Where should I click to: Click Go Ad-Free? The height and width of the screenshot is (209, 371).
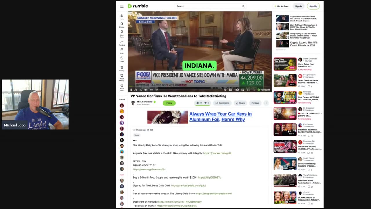point(281,6)
